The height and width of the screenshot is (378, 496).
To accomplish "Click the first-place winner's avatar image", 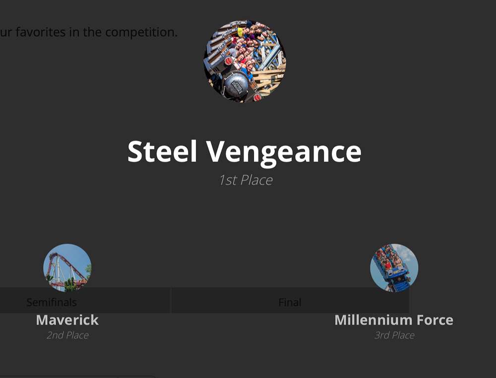I will coord(245,61).
